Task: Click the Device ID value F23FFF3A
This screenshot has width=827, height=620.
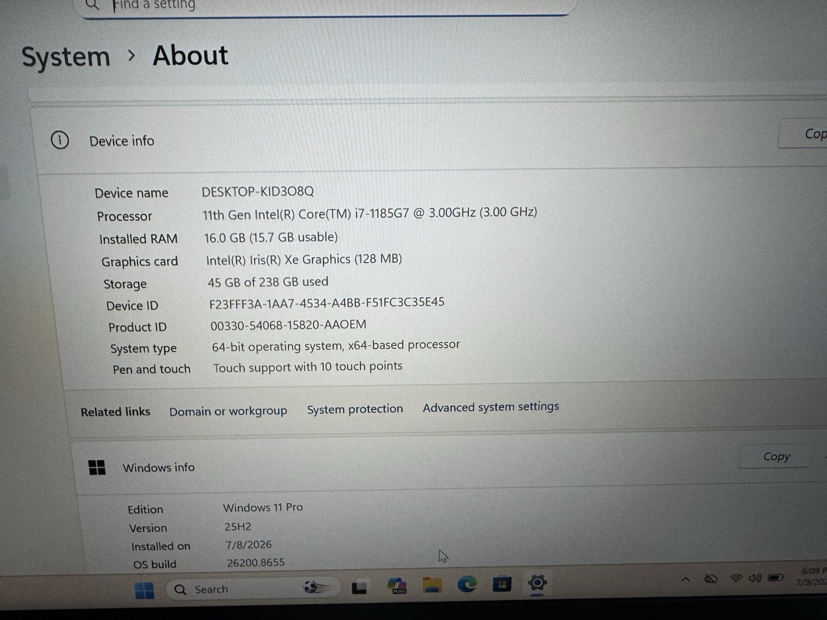Action: coord(327,303)
